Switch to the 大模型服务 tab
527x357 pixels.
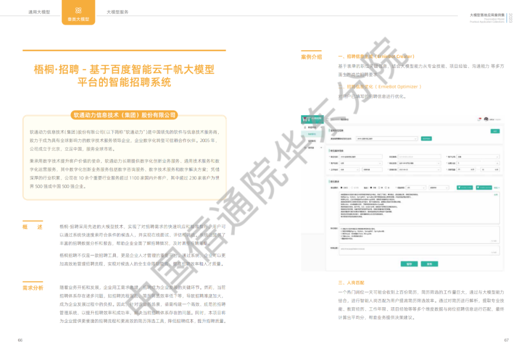(x=117, y=12)
